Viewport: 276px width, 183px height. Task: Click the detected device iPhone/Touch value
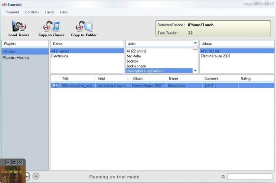pyautogui.click(x=201, y=25)
